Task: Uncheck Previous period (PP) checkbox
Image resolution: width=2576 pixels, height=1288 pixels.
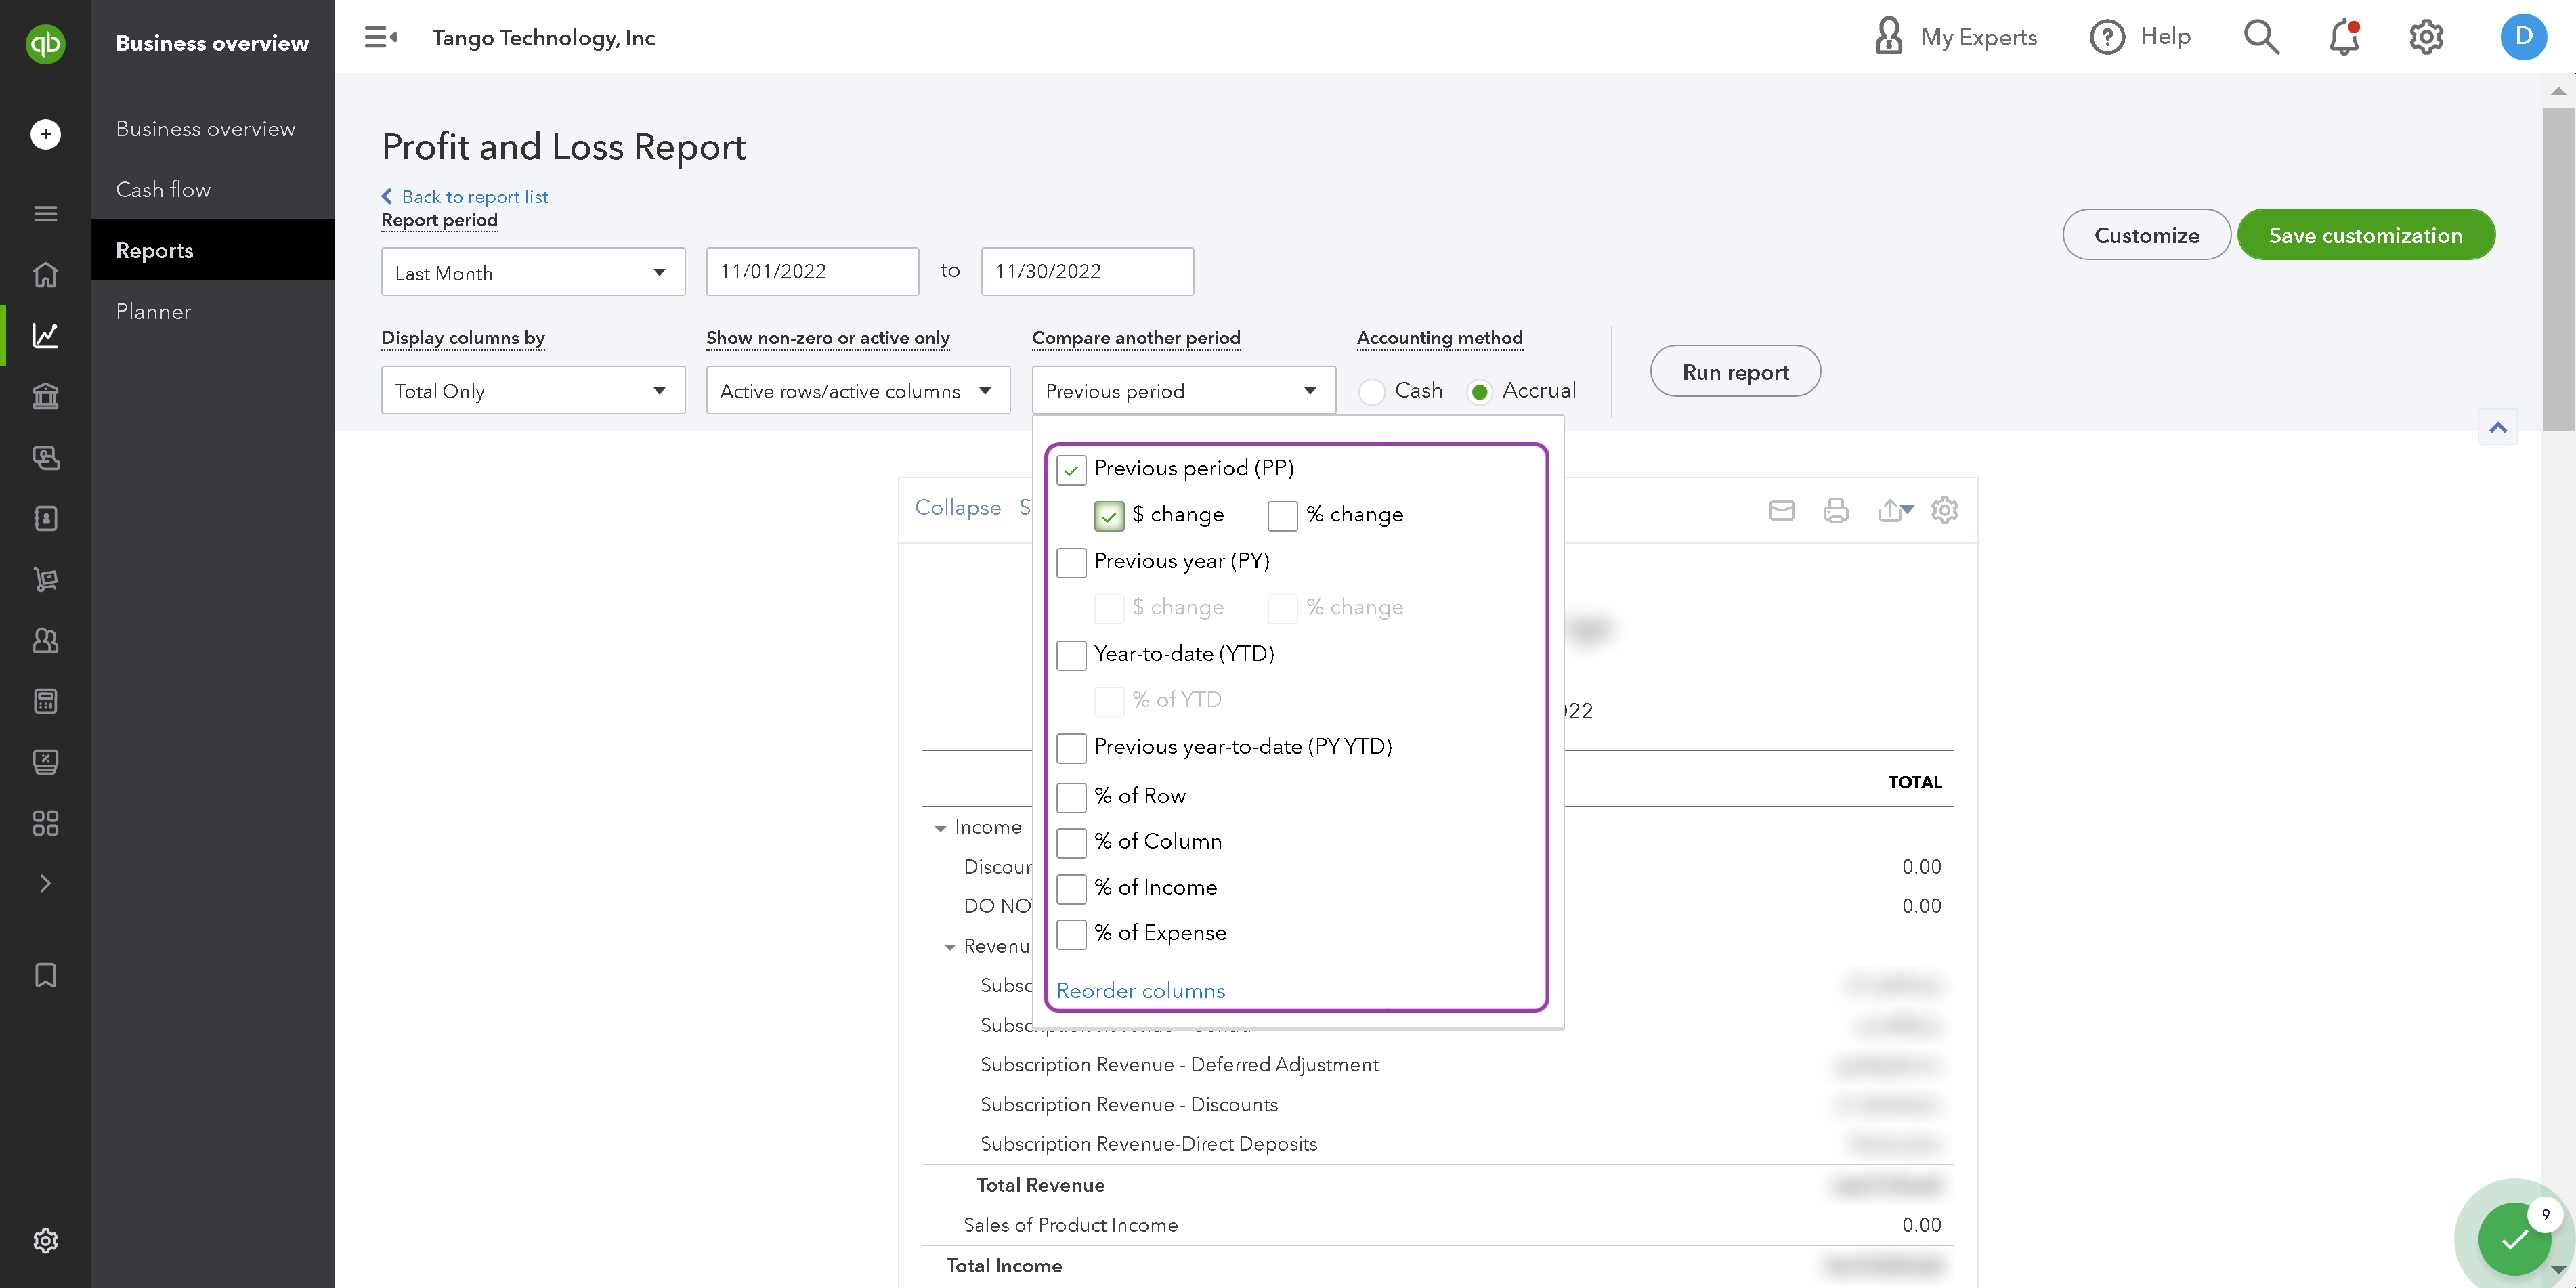Action: [1071, 470]
